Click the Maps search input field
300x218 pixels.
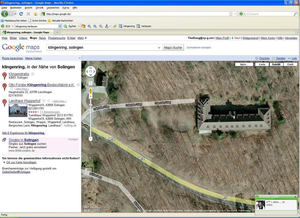(102, 47)
